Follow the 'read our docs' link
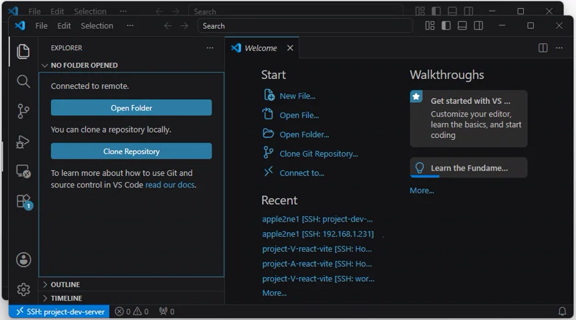Screen dimensions: 576x320 click(170, 185)
